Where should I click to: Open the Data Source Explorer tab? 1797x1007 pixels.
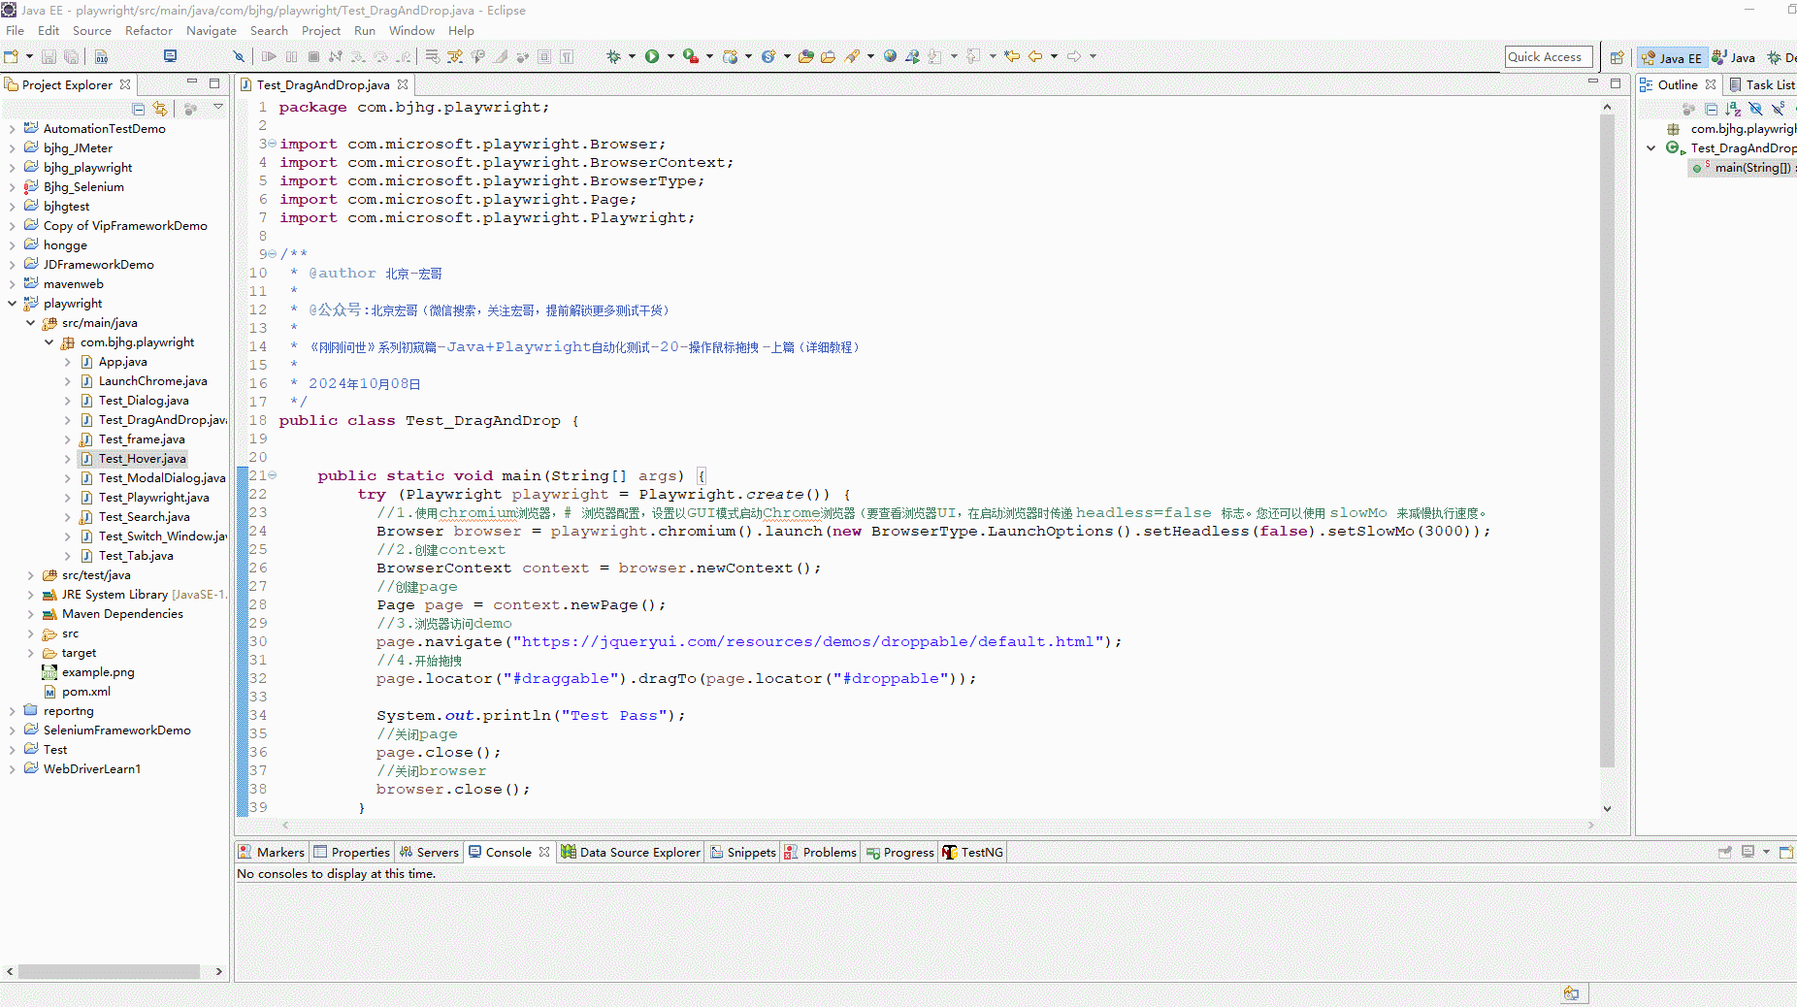[x=631, y=852]
